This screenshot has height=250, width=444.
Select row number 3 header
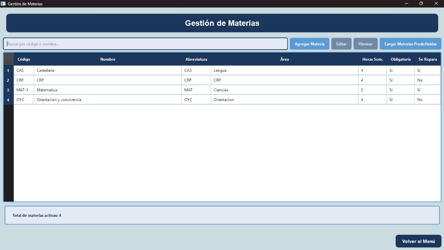click(x=8, y=90)
